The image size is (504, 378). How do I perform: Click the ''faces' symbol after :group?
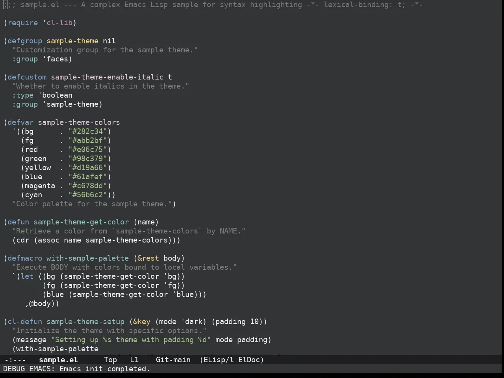pyautogui.click(x=55, y=59)
